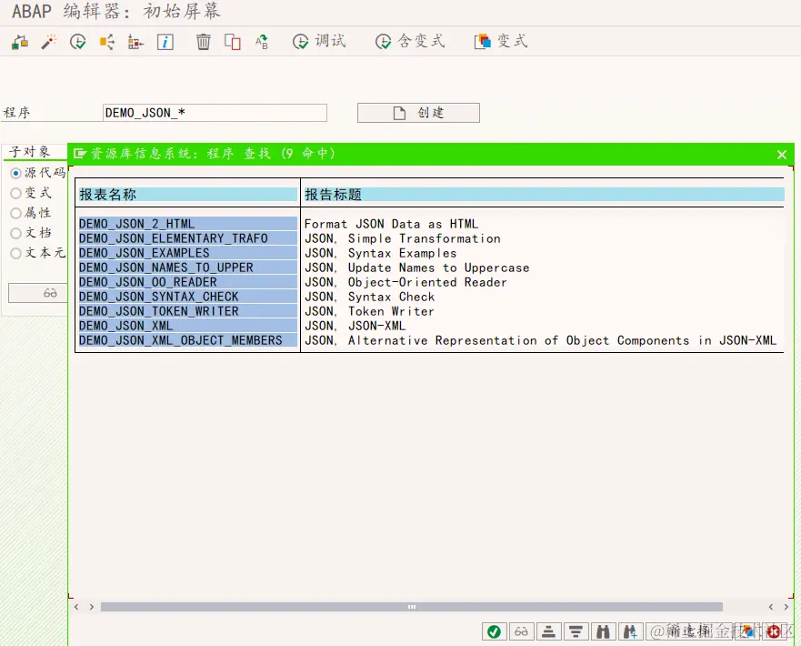Select the 属性 (Attributes) radio button

[x=16, y=213]
